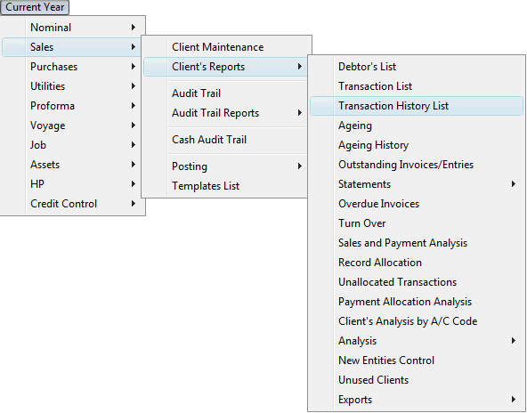
Task: Expand the Exports submenu
Action: click(x=417, y=400)
